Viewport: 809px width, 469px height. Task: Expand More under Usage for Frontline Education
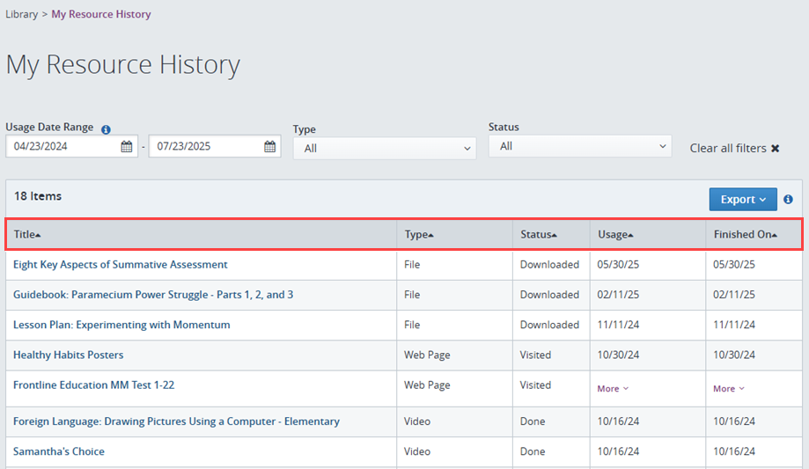click(x=613, y=389)
